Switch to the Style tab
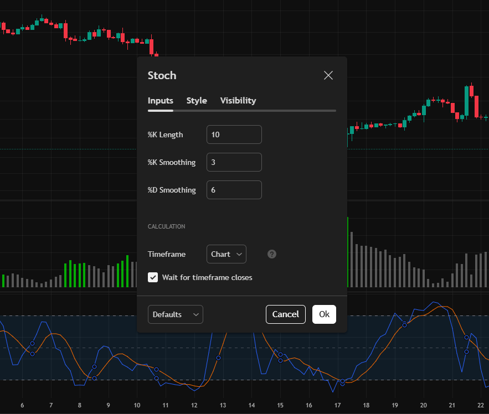This screenshot has width=489, height=414. [197, 100]
